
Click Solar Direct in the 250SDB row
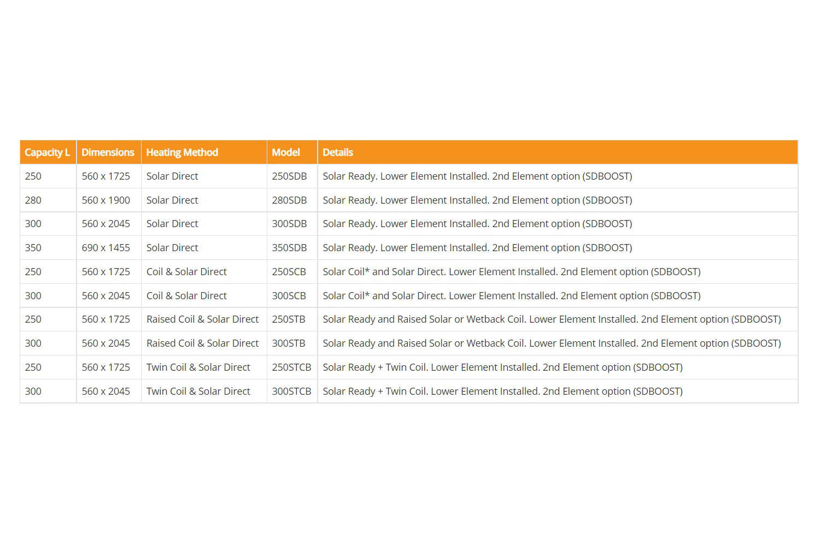pos(172,176)
